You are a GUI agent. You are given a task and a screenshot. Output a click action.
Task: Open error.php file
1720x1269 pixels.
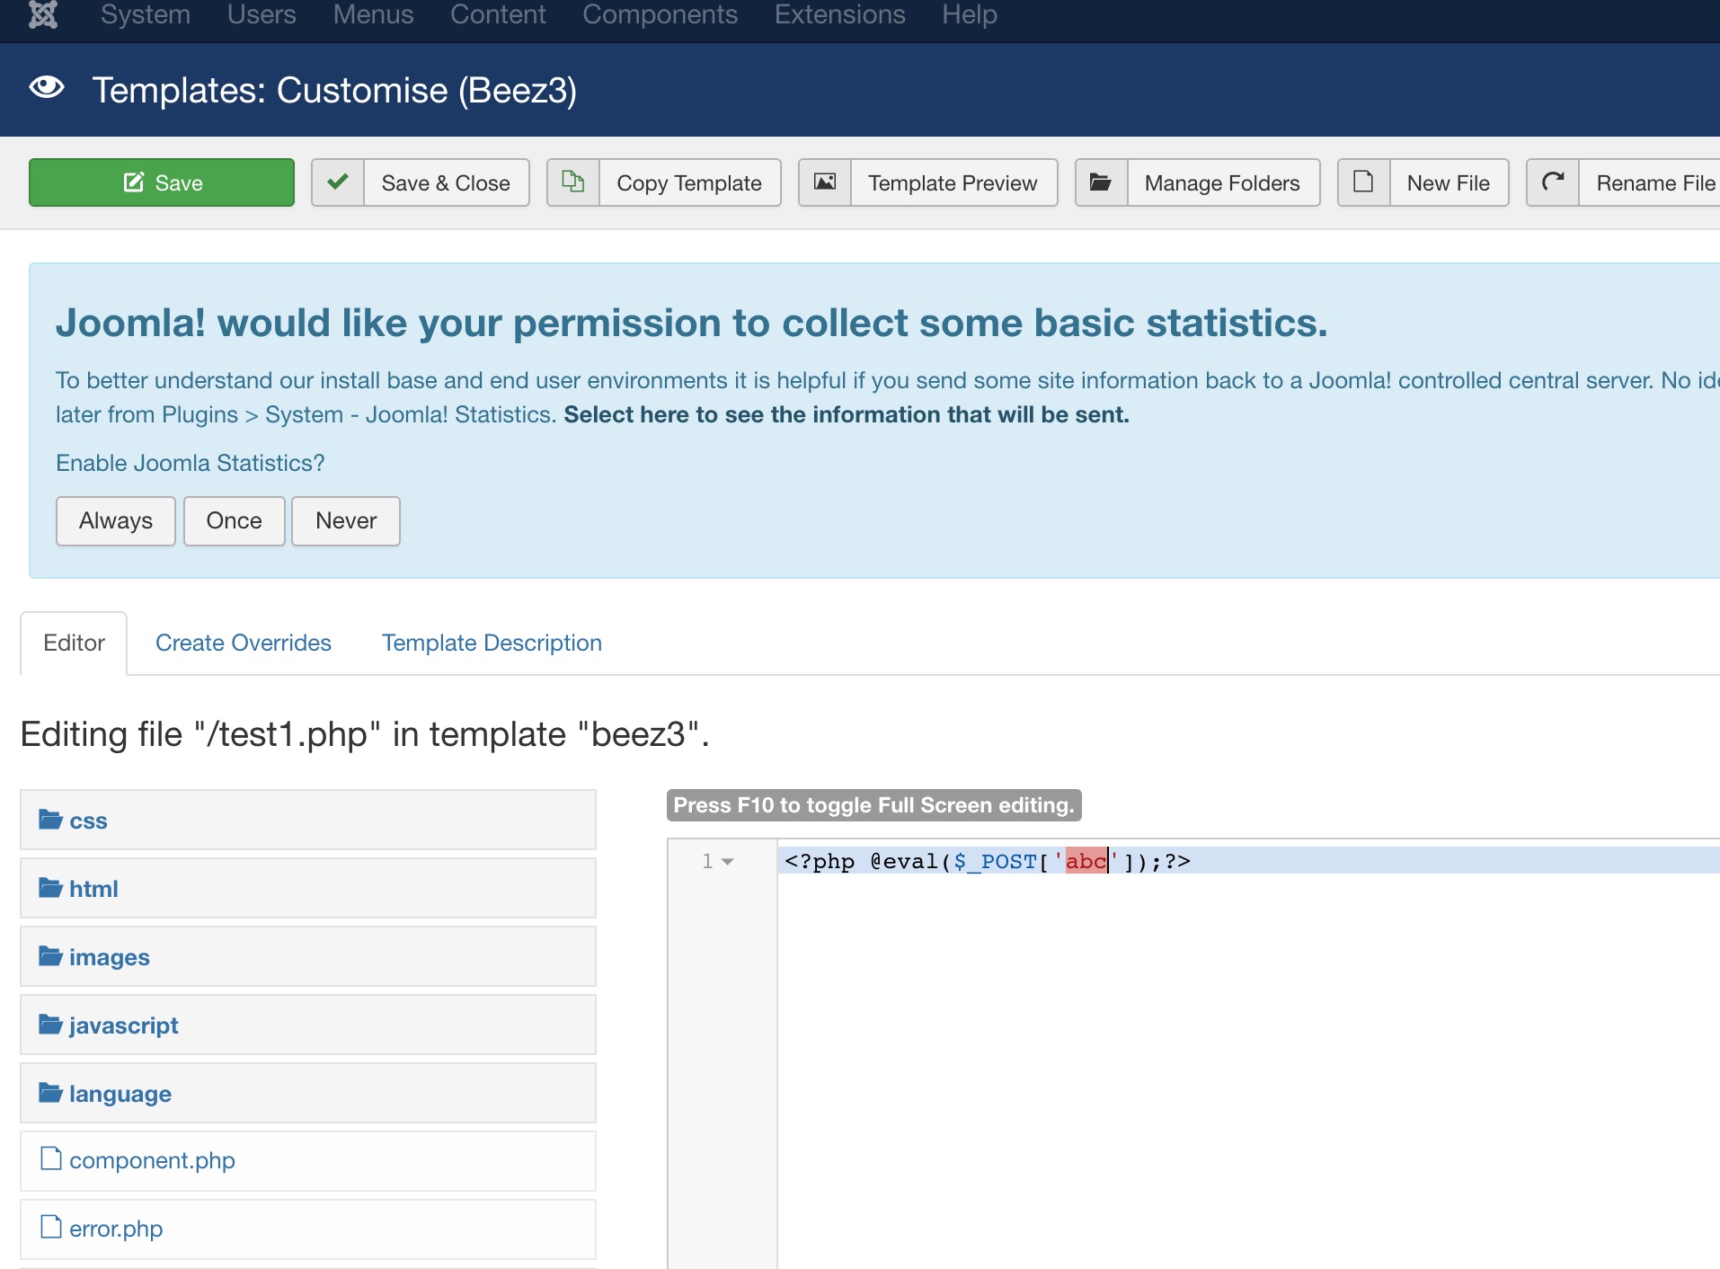308,1229
